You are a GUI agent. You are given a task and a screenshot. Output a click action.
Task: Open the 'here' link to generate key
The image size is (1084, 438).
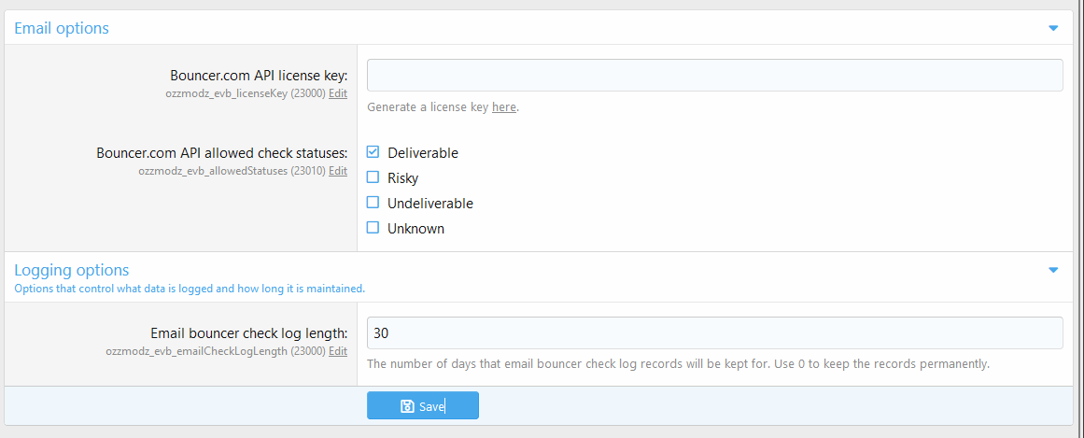[504, 107]
